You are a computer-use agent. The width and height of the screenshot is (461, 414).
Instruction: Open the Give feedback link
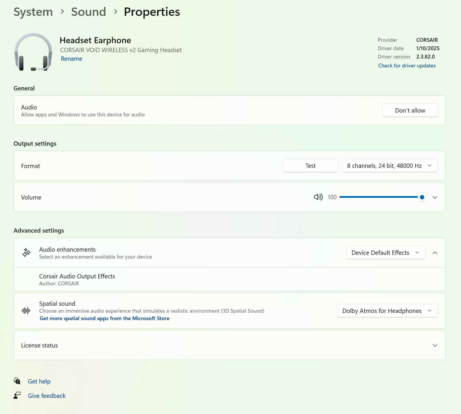[47, 396]
